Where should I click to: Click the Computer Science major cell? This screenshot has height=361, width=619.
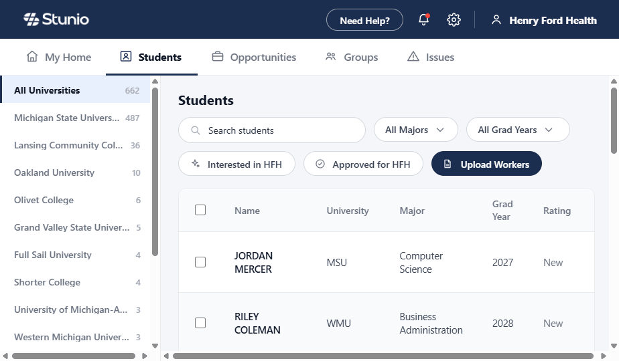(x=421, y=263)
